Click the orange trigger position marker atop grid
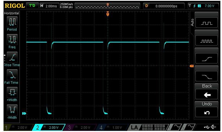The image size is (222, 132). [108, 14]
